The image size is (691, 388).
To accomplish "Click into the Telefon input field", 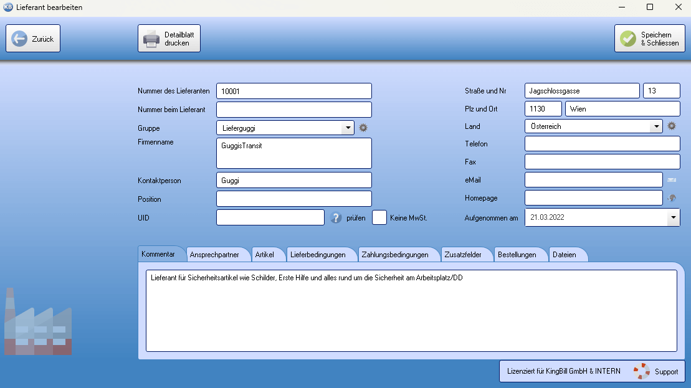I will 602,144.
